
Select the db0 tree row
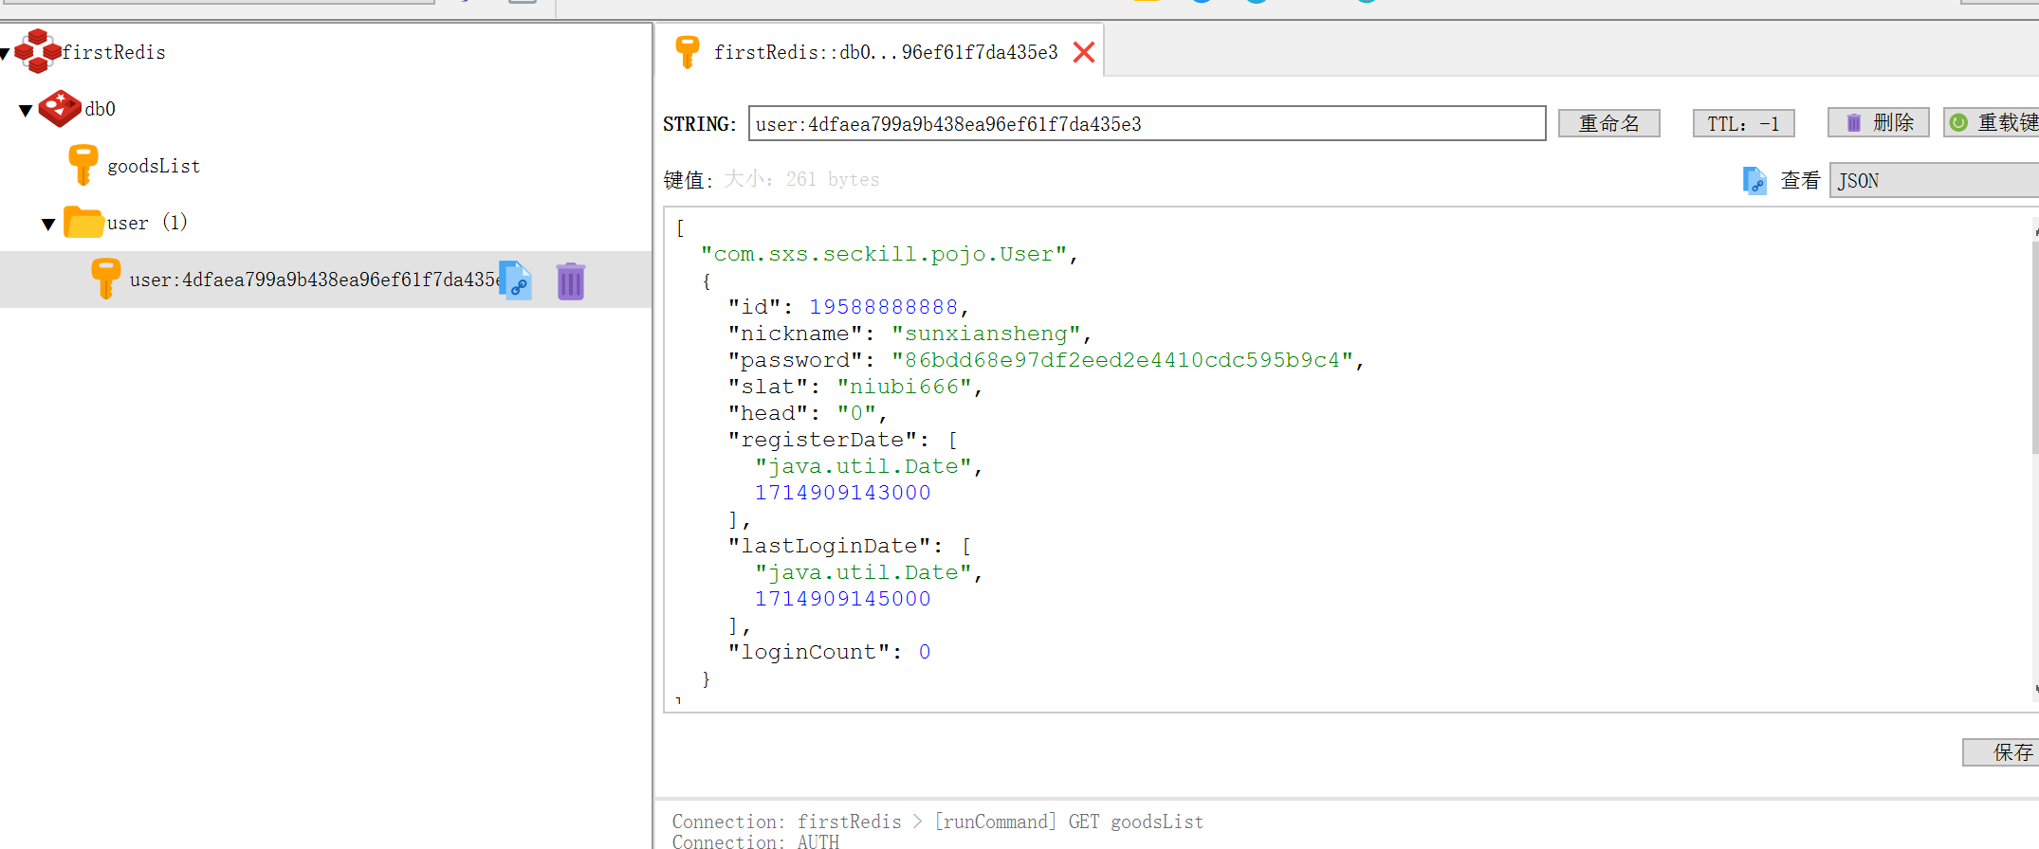click(325, 109)
